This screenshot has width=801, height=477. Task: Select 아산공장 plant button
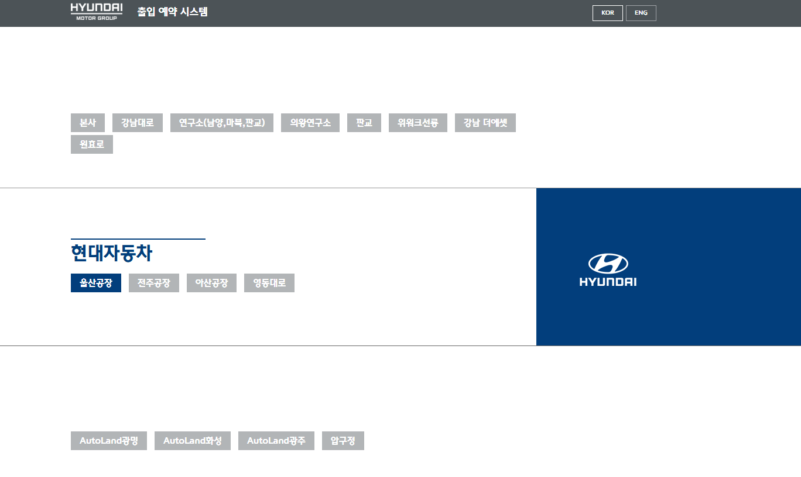(x=211, y=283)
